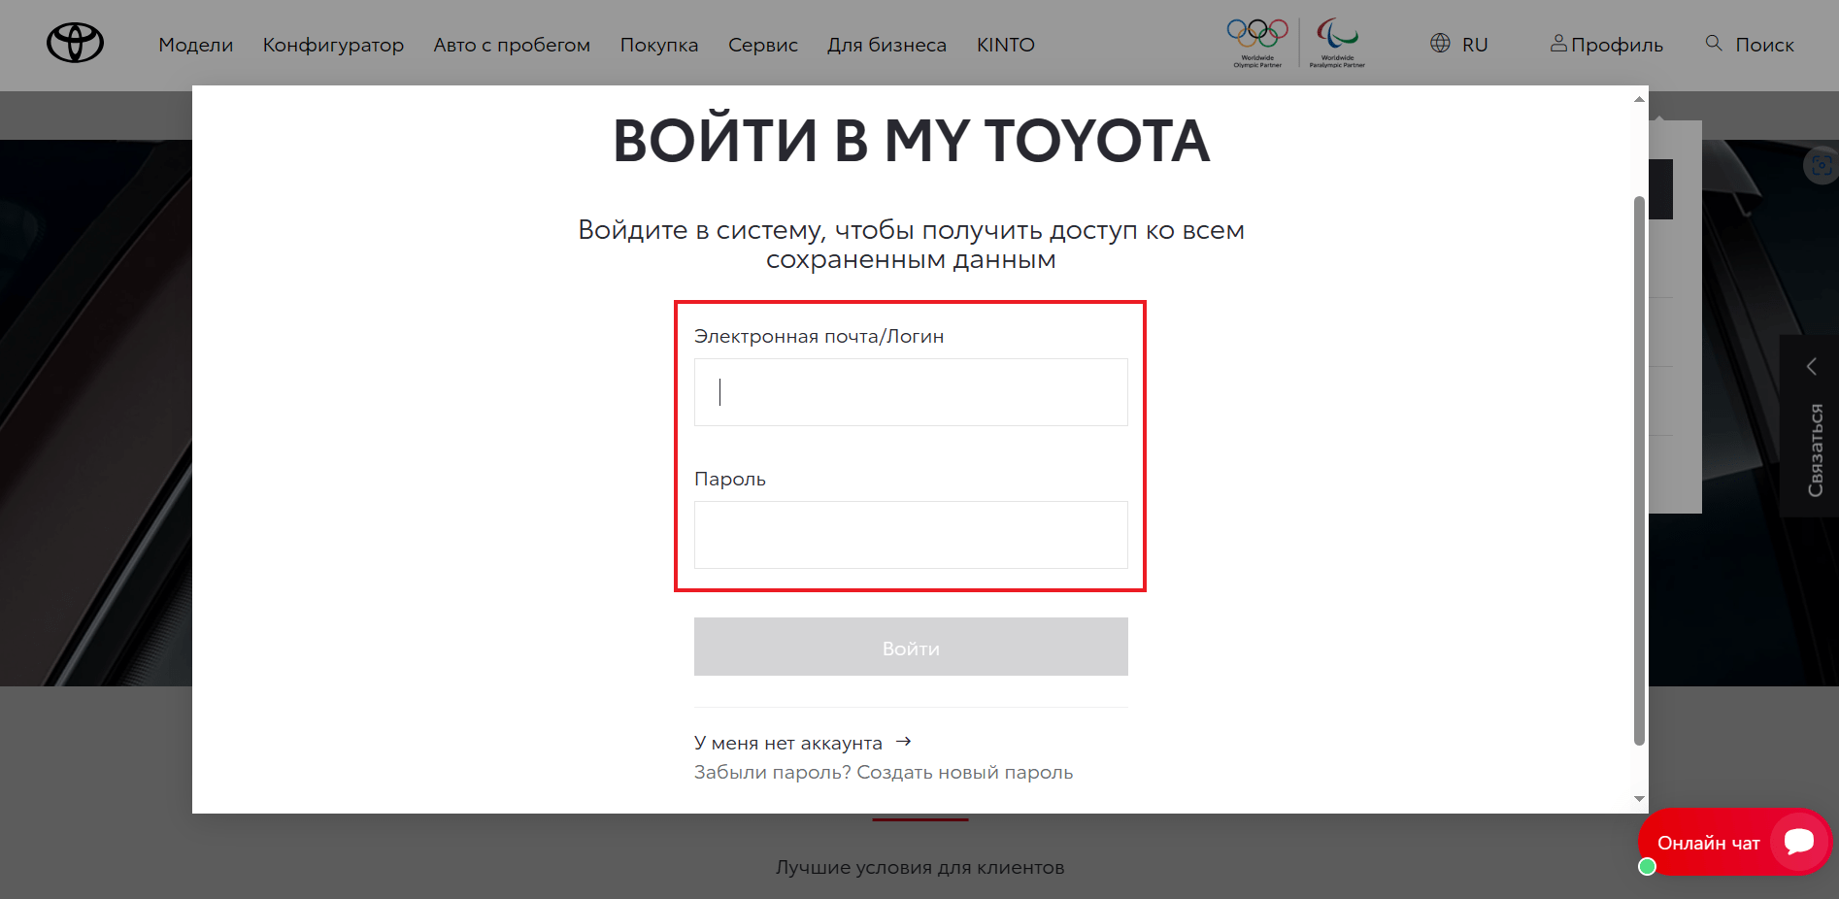
Task: Open Забыли пароль? Создать новый пароль link
Action: (884, 773)
